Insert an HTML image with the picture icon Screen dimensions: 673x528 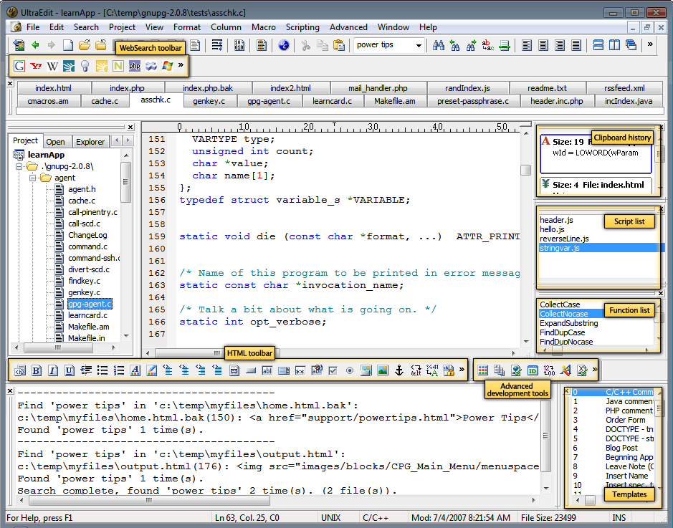pyautogui.click(x=383, y=370)
